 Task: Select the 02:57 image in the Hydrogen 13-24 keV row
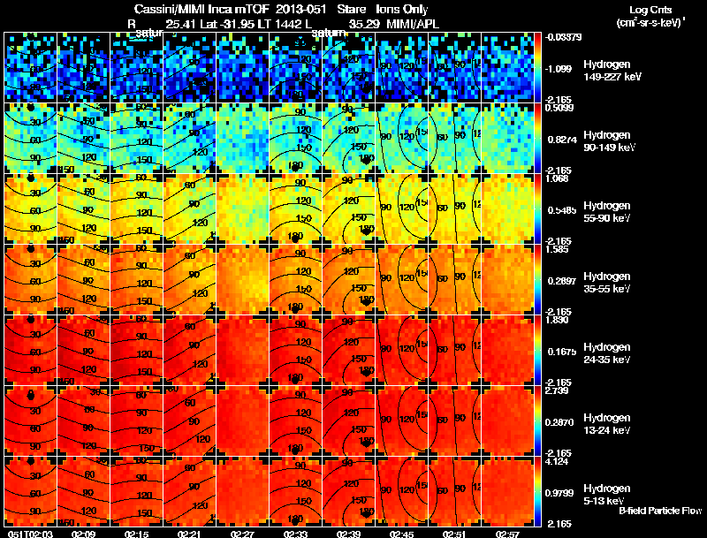(507, 421)
